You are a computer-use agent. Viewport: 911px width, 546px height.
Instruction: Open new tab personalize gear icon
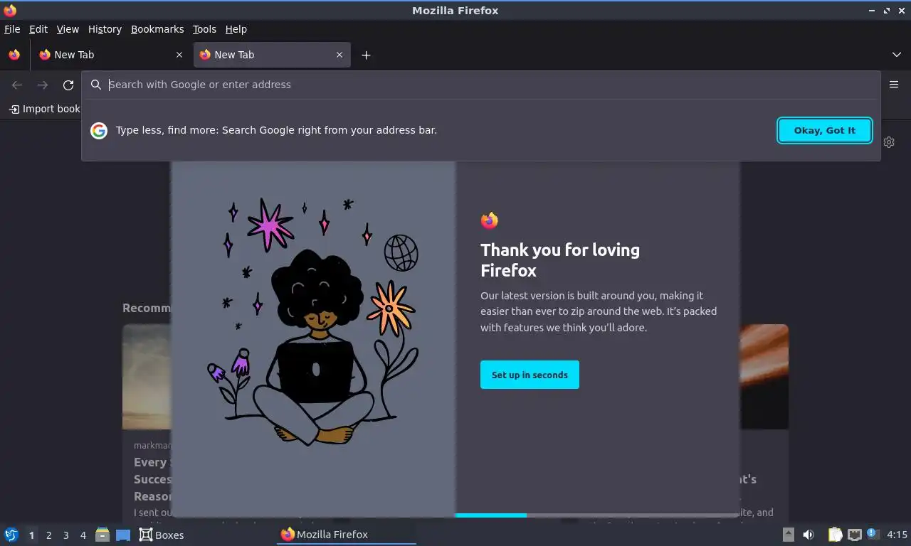click(x=889, y=142)
